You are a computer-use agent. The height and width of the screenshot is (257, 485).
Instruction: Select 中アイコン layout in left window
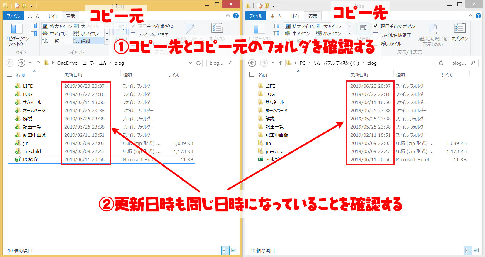(55, 34)
